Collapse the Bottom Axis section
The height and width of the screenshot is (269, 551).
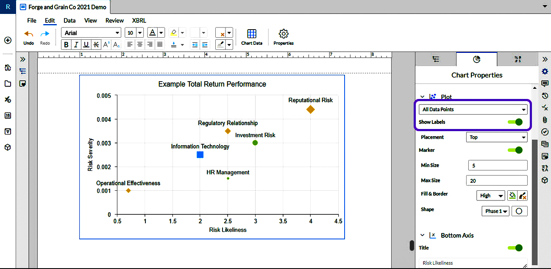click(422, 235)
